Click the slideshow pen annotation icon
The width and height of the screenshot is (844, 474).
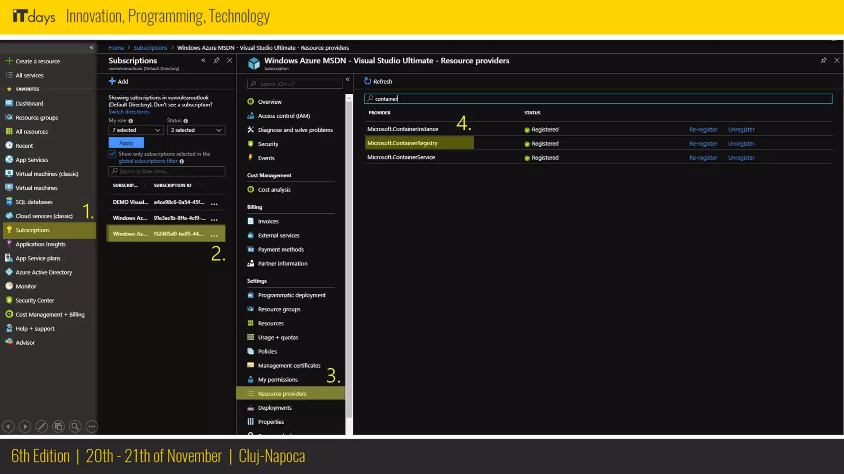point(42,427)
